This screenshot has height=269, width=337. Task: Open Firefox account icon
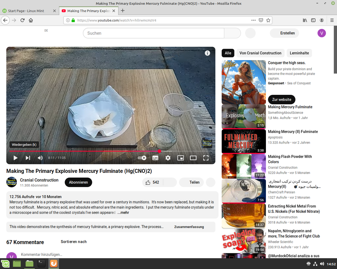(322, 21)
